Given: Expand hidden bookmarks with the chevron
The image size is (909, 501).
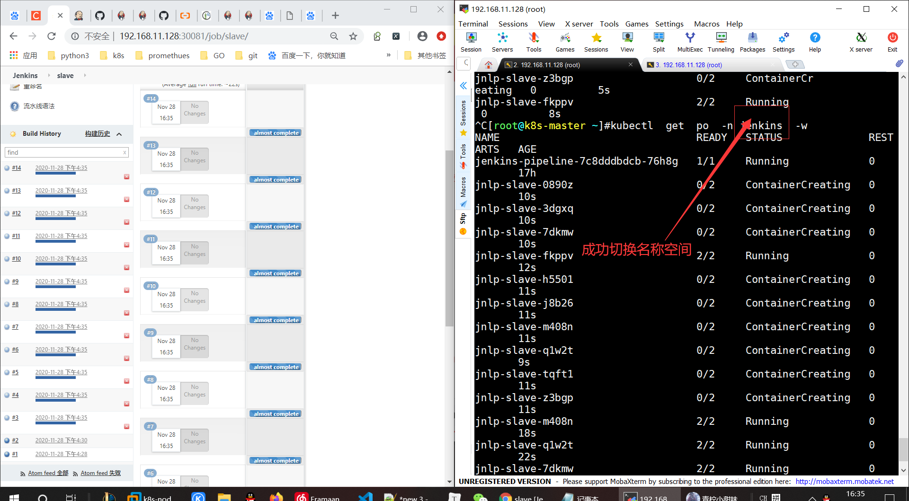Looking at the screenshot, I should click(388, 55).
